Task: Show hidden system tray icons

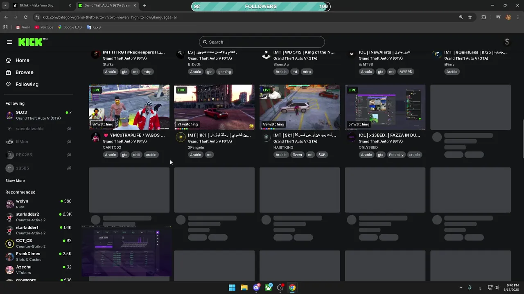Action: point(461,287)
